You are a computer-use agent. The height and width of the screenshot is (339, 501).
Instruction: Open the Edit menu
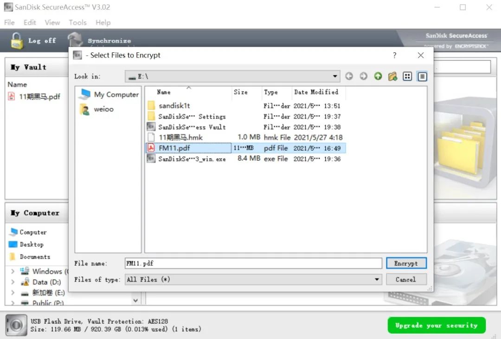pos(30,22)
